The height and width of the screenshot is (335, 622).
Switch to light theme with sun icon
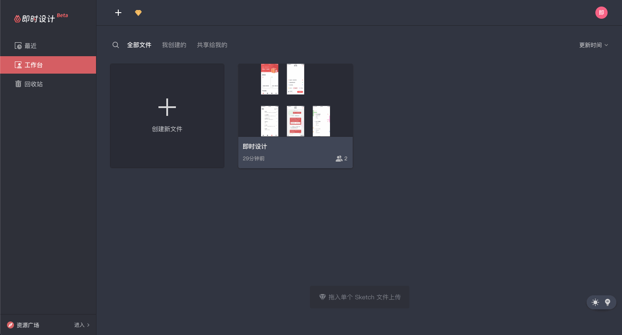click(x=595, y=302)
